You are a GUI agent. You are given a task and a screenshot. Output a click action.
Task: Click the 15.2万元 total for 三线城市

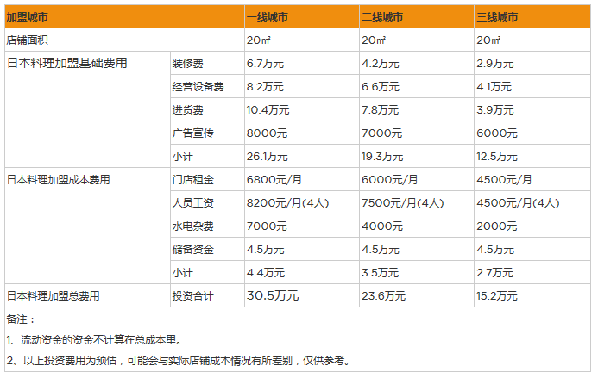pos(497,296)
